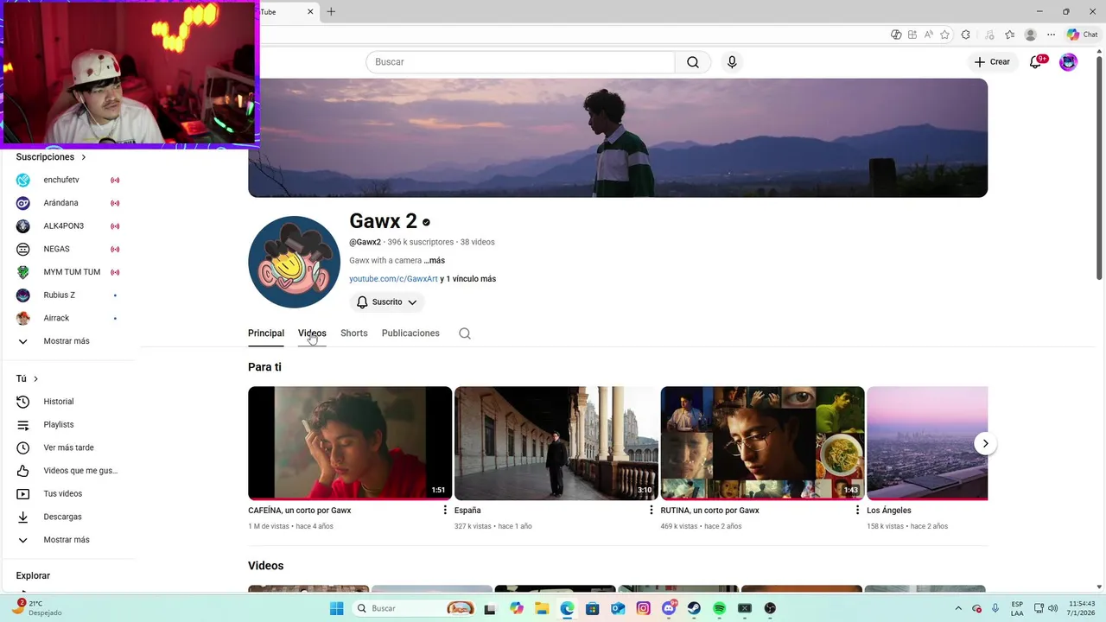Screen dimensions: 1106x622
Task: Open Windows Start menu
Action: pyautogui.click(x=336, y=608)
